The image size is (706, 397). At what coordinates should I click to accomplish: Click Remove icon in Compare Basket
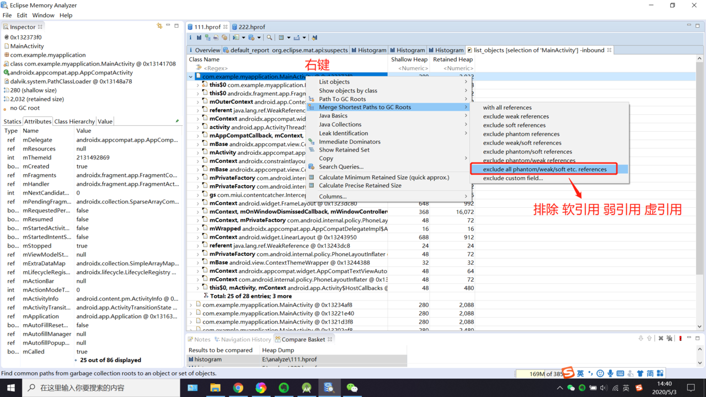point(661,338)
